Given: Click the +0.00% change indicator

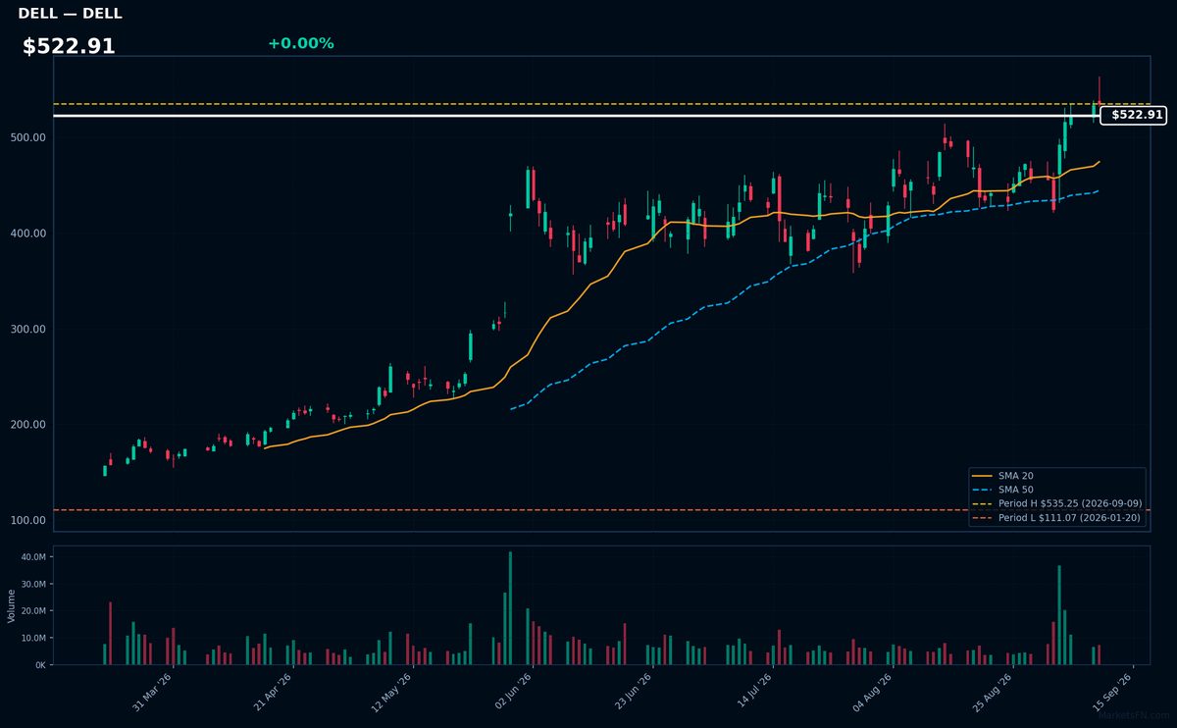Looking at the screenshot, I should coord(300,43).
